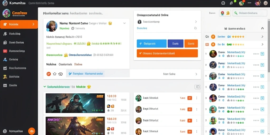Toggle the blue square checkbox on first player row
Viewport: 270px width, 135px height.
pyautogui.click(x=262, y=54)
